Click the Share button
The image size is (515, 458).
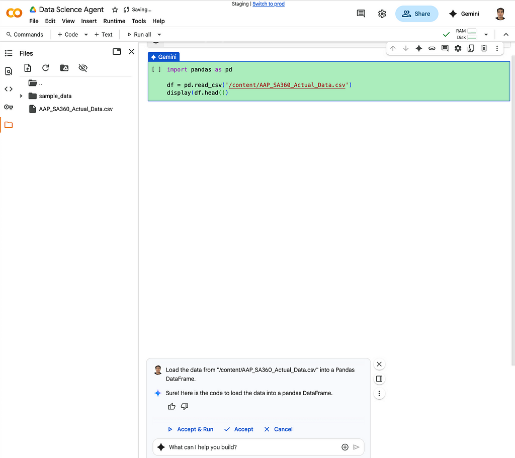[x=416, y=14]
